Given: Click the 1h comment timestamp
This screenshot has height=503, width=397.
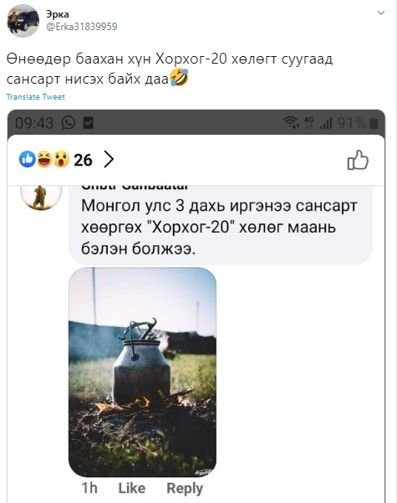Looking at the screenshot, I should 89,488.
